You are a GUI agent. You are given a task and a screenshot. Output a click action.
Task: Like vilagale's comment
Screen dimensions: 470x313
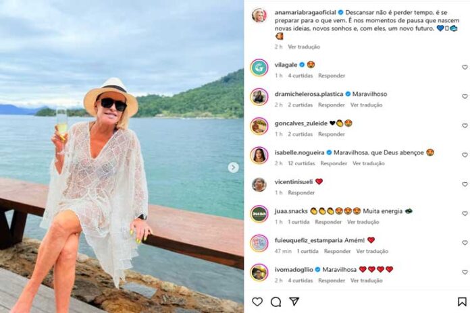[x=465, y=67]
